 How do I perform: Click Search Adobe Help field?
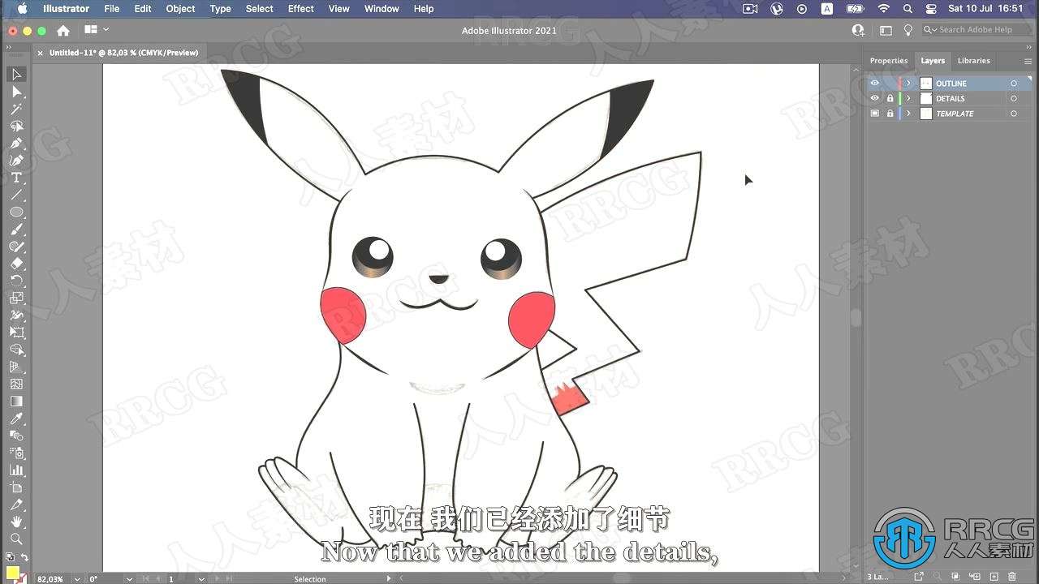pyautogui.click(x=976, y=30)
